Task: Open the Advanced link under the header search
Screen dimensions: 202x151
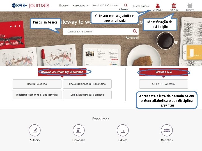Action: pyautogui.click(x=124, y=9)
